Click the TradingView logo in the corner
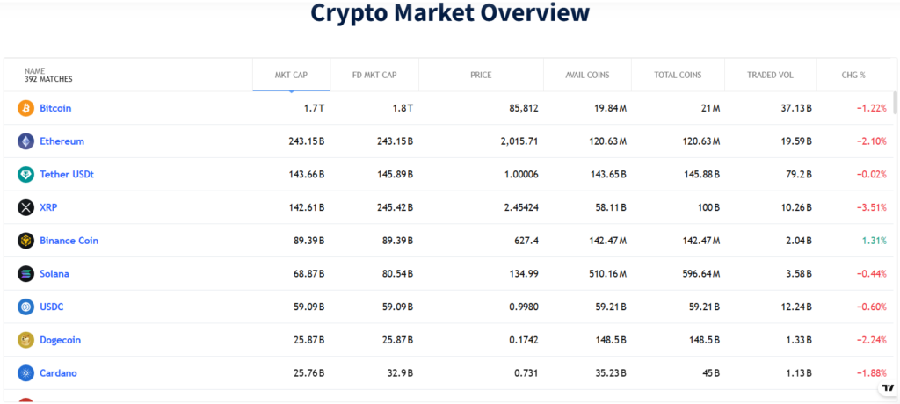Screen dimensions: 900x404 [x=887, y=387]
